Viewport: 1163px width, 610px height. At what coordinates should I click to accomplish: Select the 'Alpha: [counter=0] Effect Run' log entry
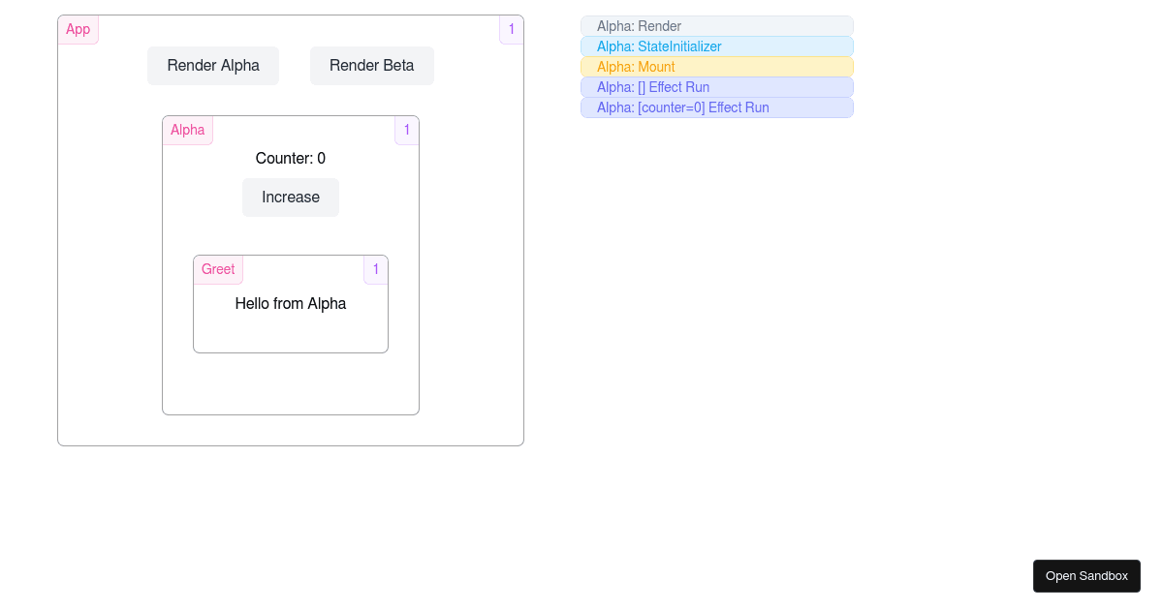(717, 107)
